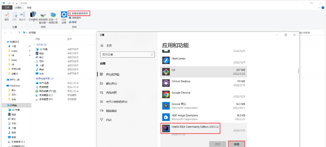Select 应用和功能 in Settings sidebar
326x147 pixels.
point(127,74)
